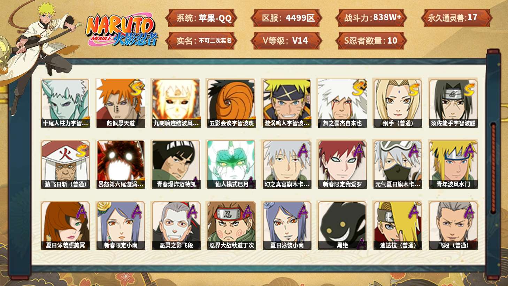Screen dimensions: 508x286
Task: Choose the 青年波风水门 character icon
Action: [453, 164]
